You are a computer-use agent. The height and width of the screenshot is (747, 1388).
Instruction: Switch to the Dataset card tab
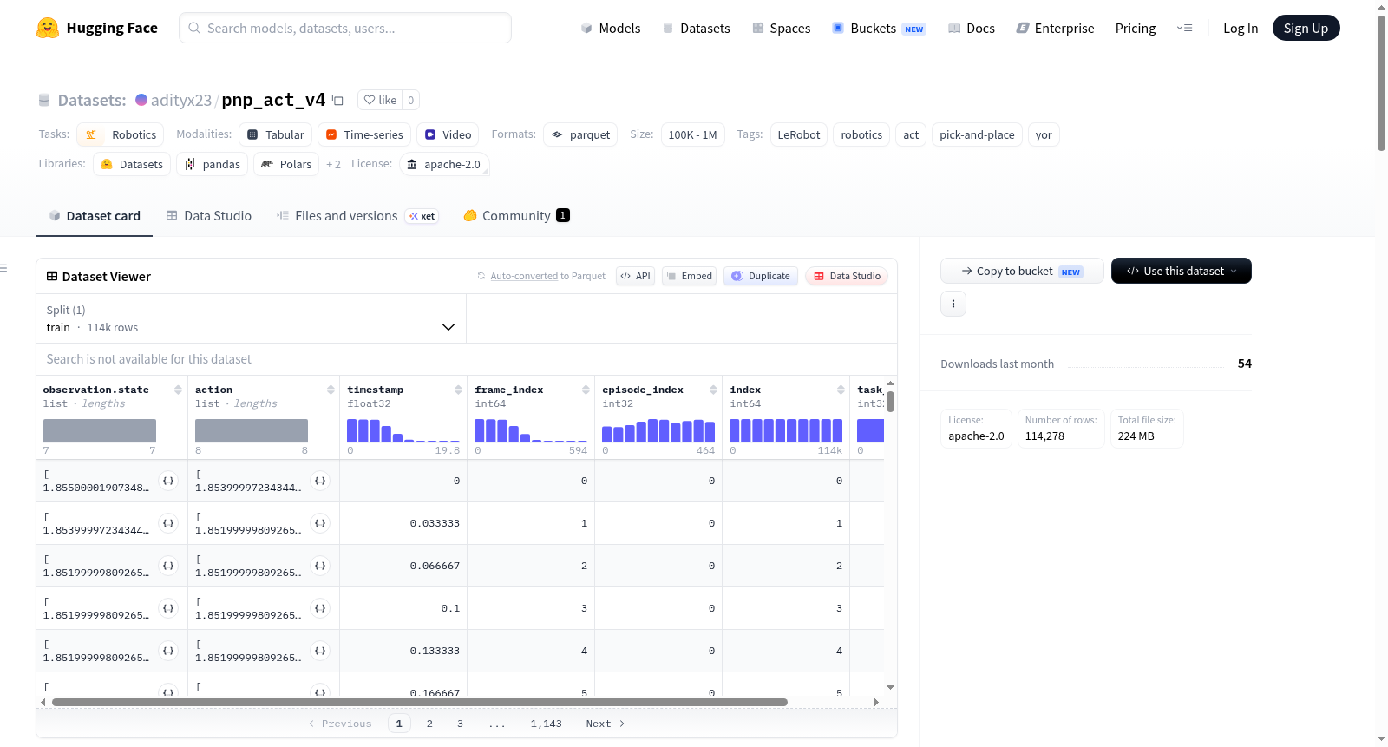pos(95,216)
